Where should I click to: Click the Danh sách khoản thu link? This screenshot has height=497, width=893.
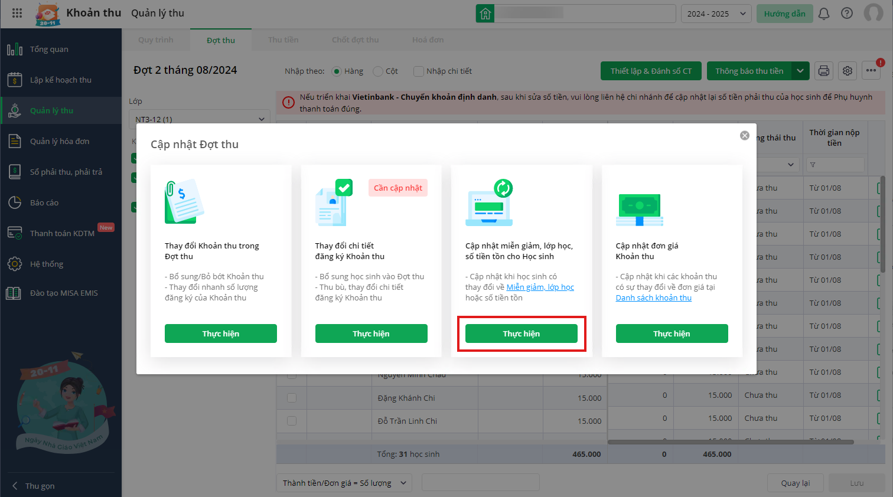pos(653,297)
